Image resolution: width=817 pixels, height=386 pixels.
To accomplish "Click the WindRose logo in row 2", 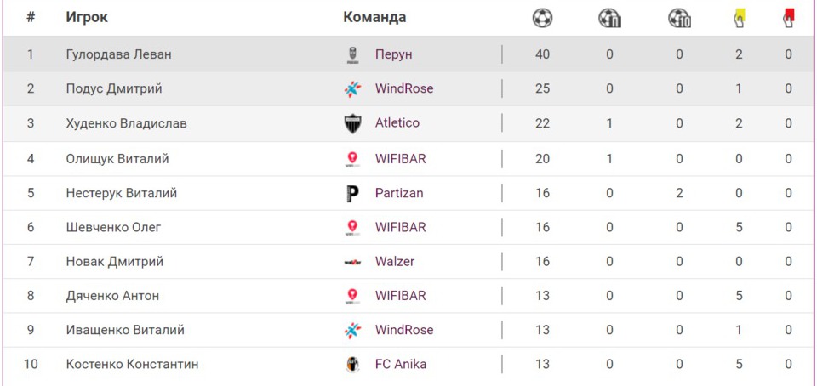I will coord(352,89).
